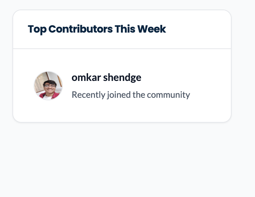The image size is (255, 197).
Task: Click the surname 'shendge'
Action: pyautogui.click(x=122, y=78)
